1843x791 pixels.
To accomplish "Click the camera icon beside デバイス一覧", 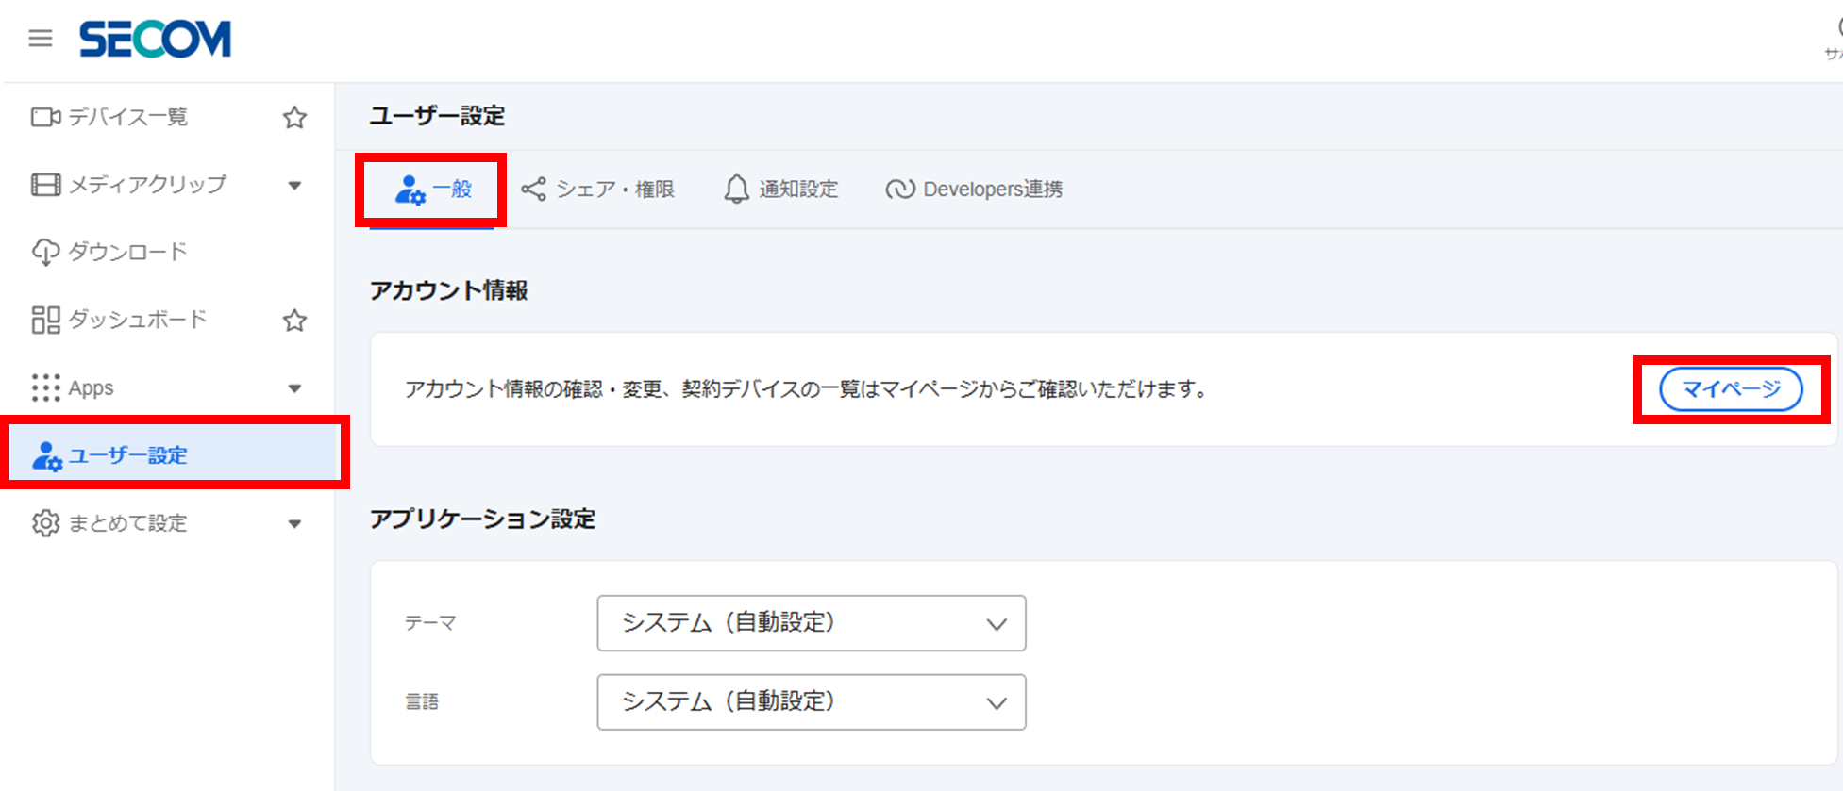I will tap(45, 117).
